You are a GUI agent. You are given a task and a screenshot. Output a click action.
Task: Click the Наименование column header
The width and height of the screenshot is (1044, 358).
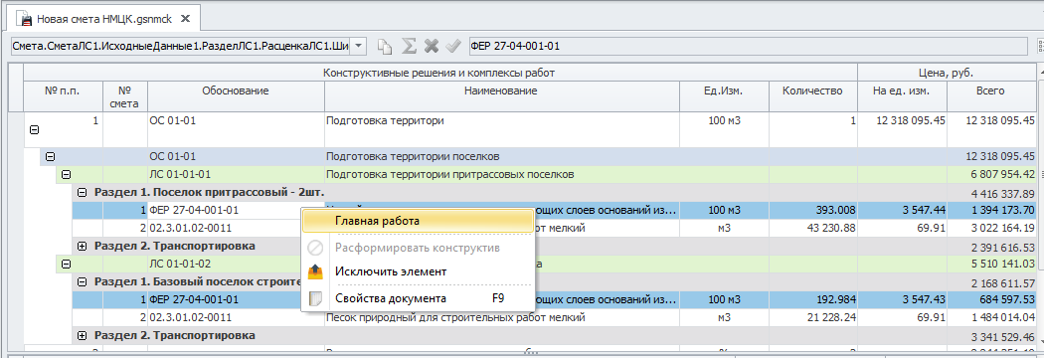pyautogui.click(x=501, y=90)
